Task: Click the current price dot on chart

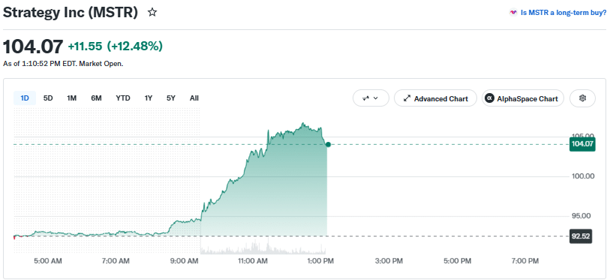Action: (x=328, y=145)
